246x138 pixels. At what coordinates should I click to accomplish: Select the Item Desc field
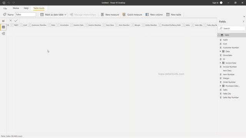(227, 71)
